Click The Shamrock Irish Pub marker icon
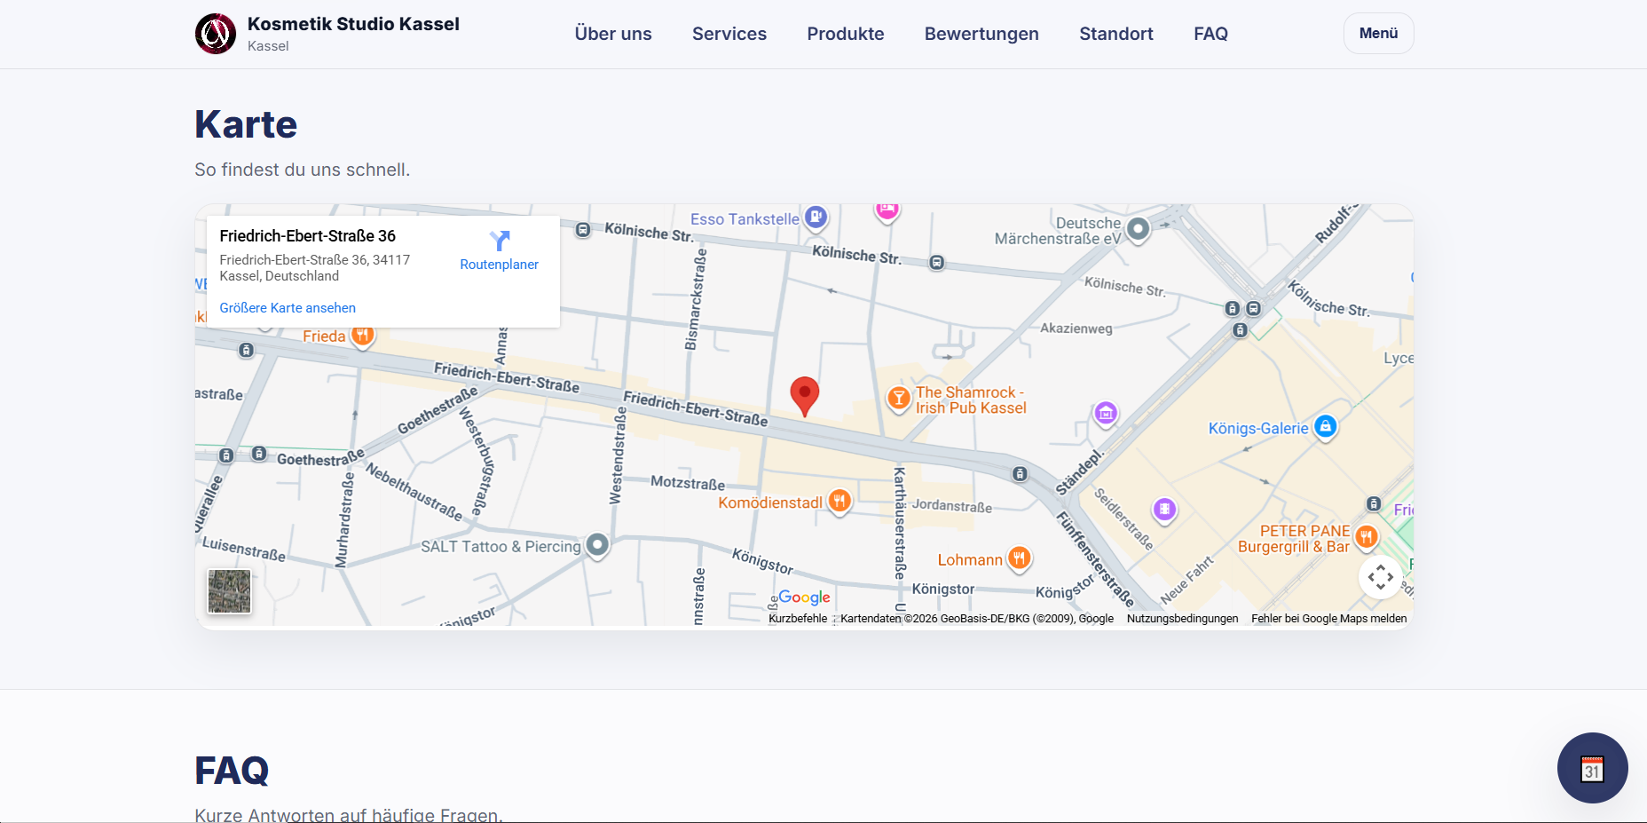The height and width of the screenshot is (823, 1647). click(899, 399)
